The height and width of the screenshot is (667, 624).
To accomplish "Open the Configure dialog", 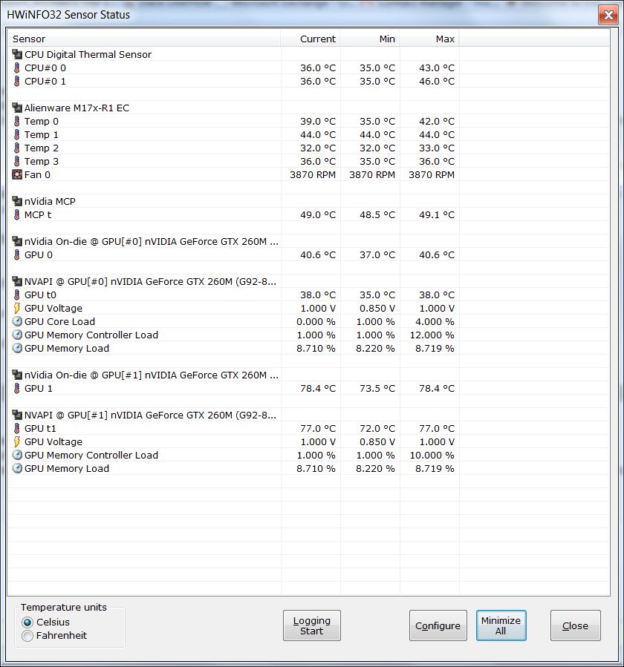I will [x=438, y=625].
